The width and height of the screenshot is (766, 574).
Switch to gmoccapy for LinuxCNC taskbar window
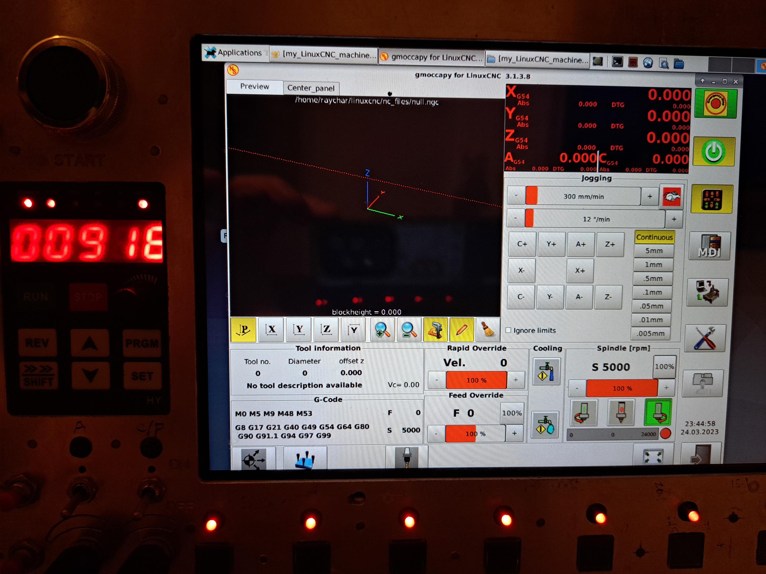point(432,58)
